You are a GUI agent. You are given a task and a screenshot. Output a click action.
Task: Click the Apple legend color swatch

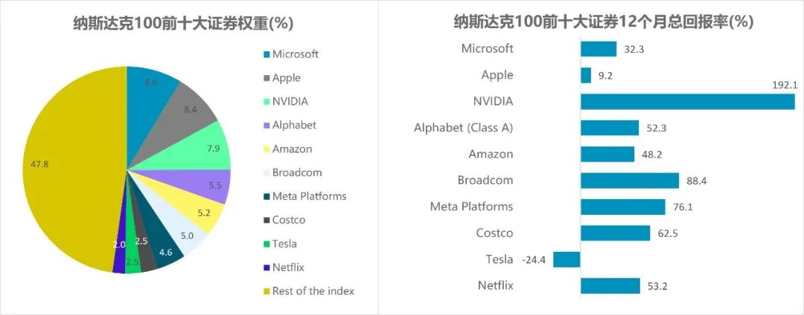266,78
